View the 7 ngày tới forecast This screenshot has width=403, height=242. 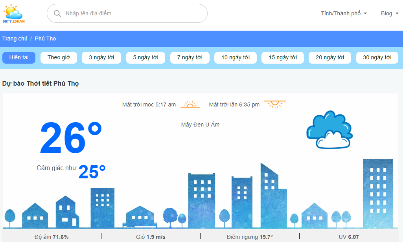190,58
